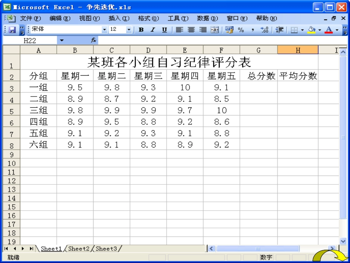Go to last sheet tab button
The image size is (350, 263).
point(31,249)
